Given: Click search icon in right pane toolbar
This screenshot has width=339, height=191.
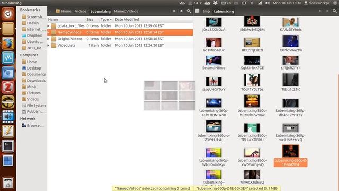Looking at the screenshot, I should [335, 11].
